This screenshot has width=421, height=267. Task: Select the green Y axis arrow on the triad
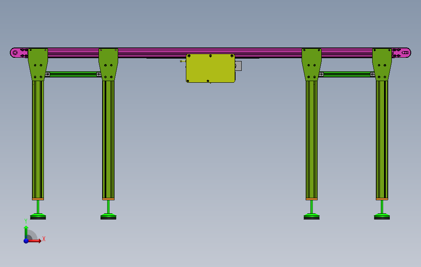pyautogui.click(x=26, y=232)
